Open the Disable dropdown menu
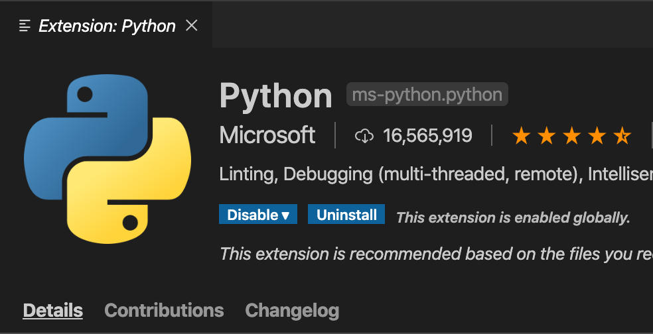This screenshot has width=653, height=334. click(x=258, y=215)
